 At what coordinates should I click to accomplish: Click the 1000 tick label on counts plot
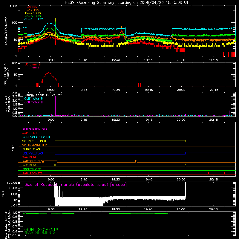13,6
